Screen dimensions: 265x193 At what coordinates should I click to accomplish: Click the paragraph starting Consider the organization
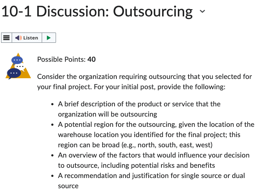click(x=145, y=82)
